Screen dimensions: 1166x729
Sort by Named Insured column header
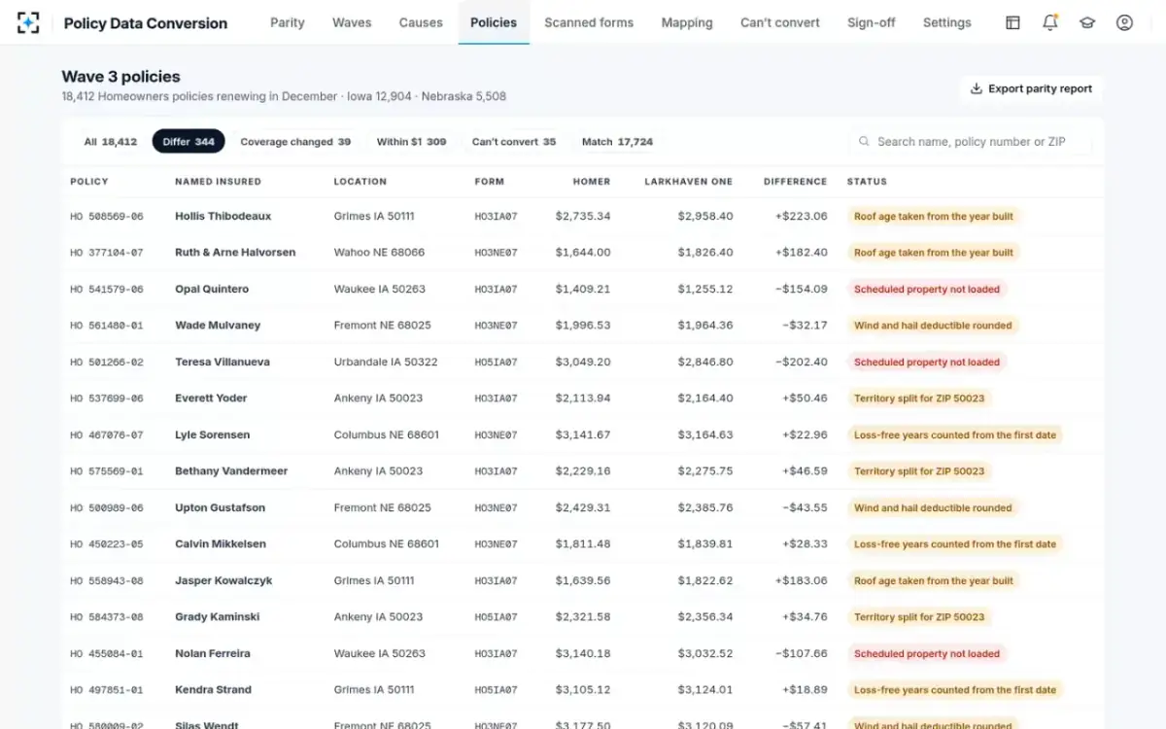point(218,182)
